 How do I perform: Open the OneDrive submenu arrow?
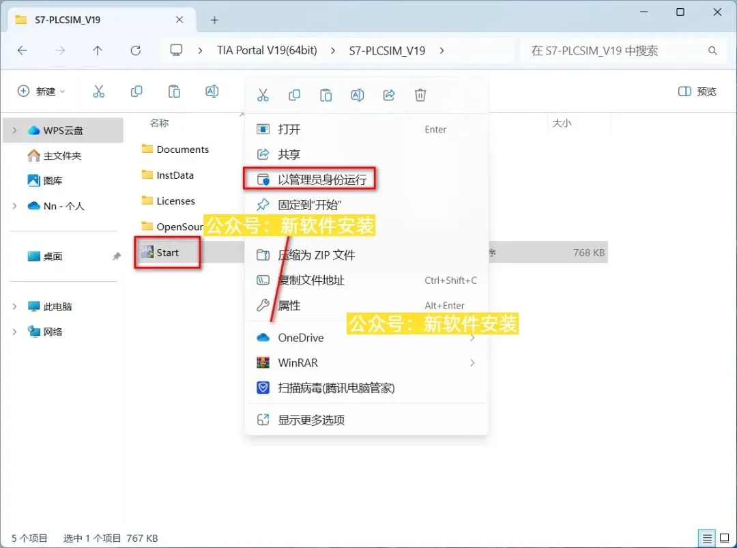click(472, 337)
